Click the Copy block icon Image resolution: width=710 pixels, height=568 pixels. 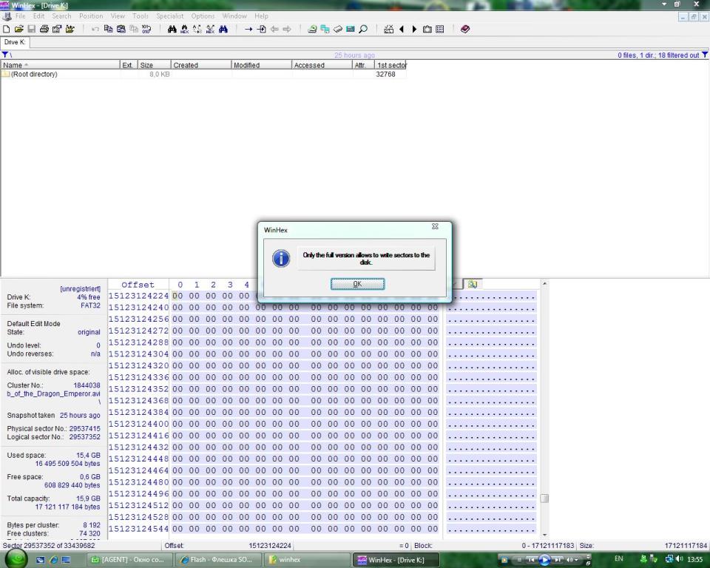pyautogui.click(x=108, y=29)
